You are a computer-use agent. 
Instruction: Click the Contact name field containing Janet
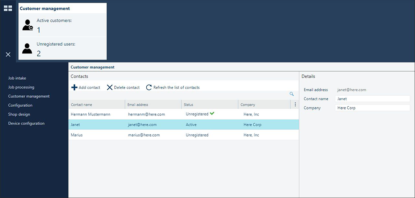[372, 99]
